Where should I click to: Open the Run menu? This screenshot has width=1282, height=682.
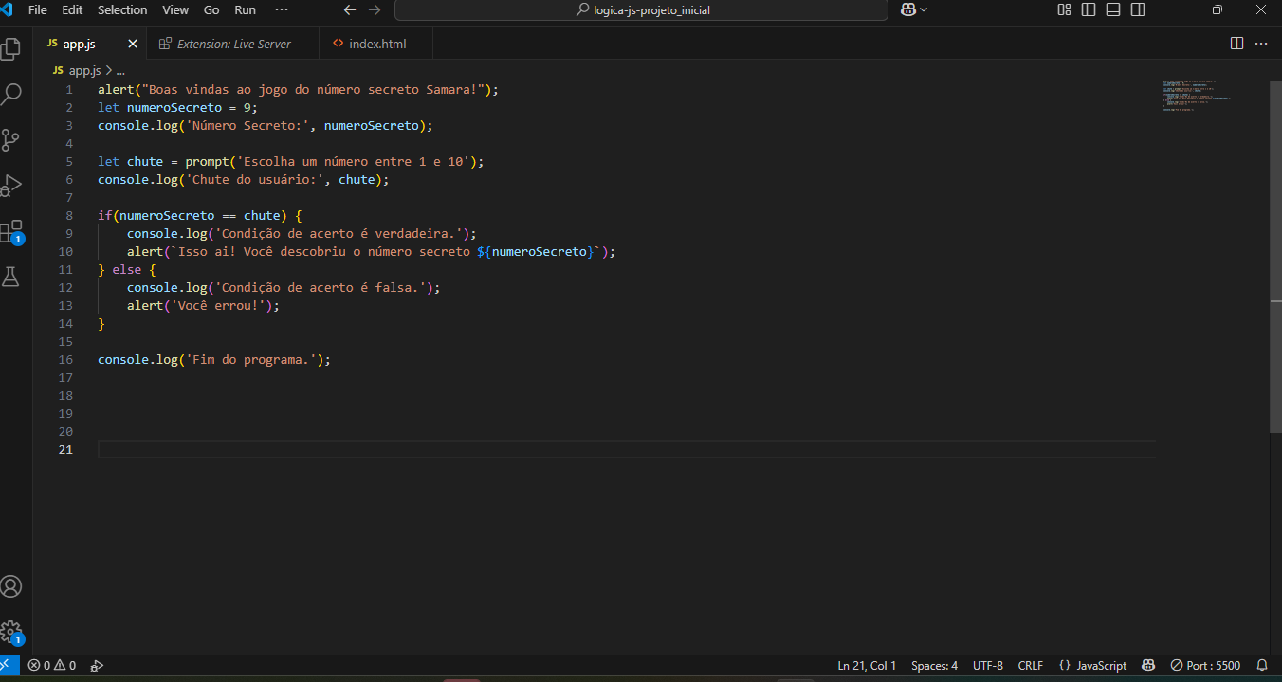pyautogui.click(x=245, y=10)
